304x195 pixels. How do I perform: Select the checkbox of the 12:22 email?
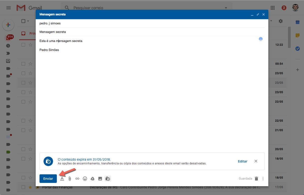23,45
